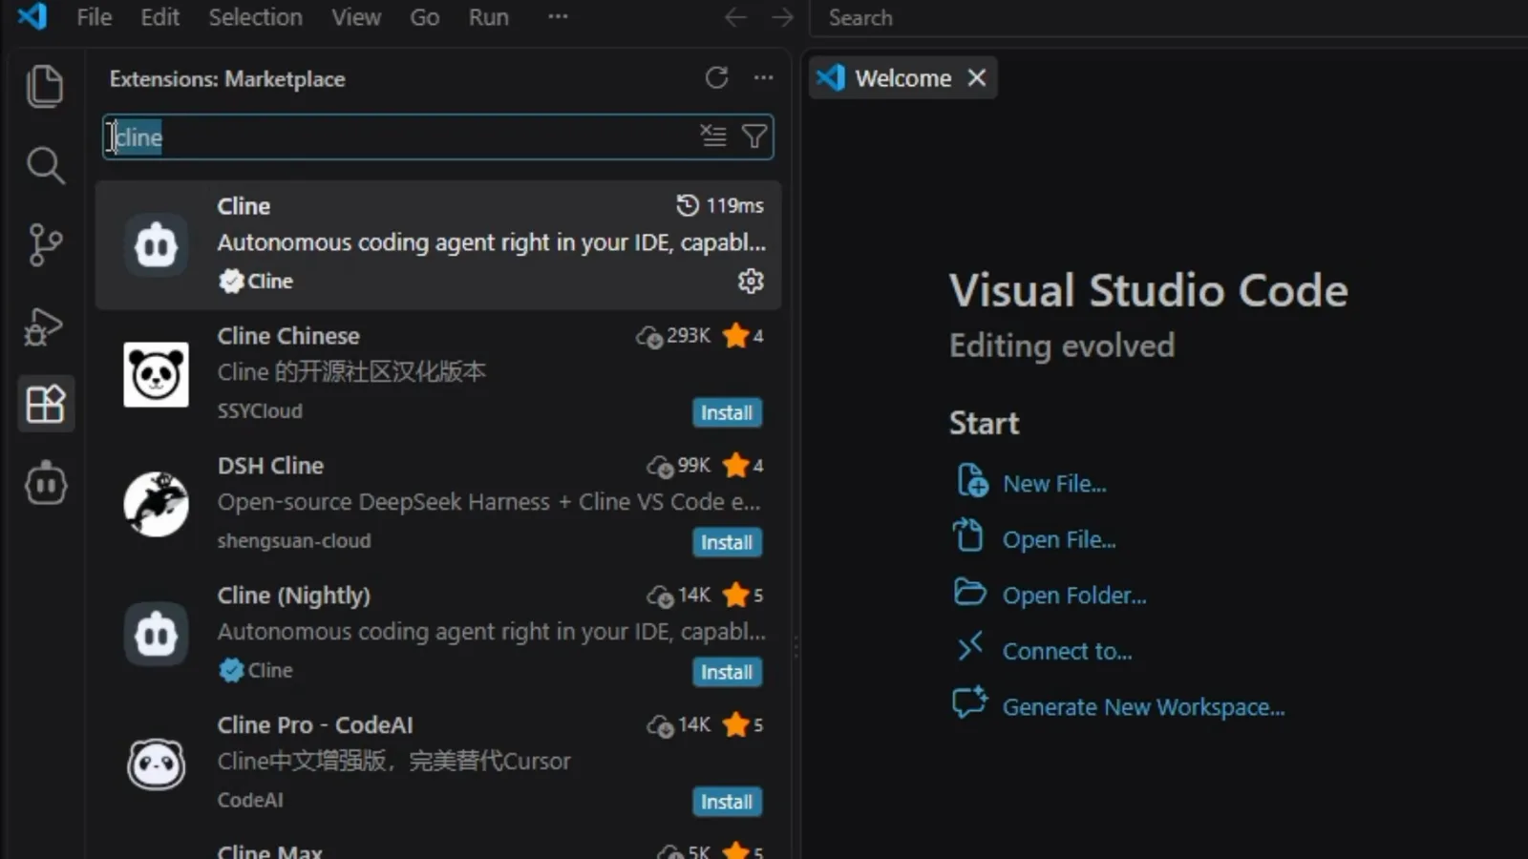Click the VS Code logo in title bar
Viewport: 1528px width, 859px height.
pyautogui.click(x=32, y=16)
